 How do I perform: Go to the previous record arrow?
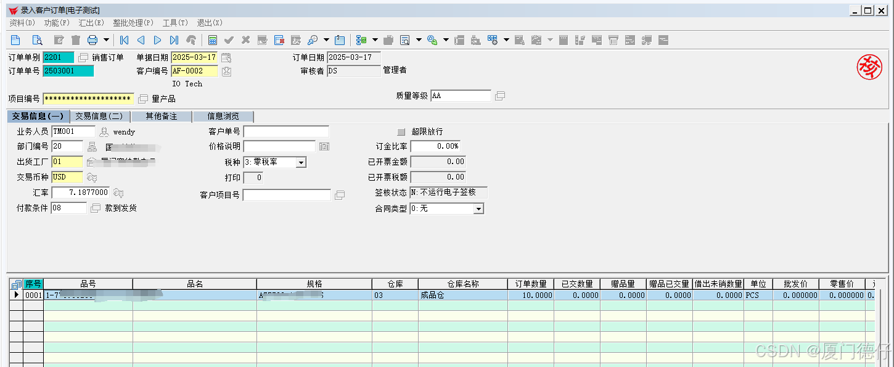point(141,40)
